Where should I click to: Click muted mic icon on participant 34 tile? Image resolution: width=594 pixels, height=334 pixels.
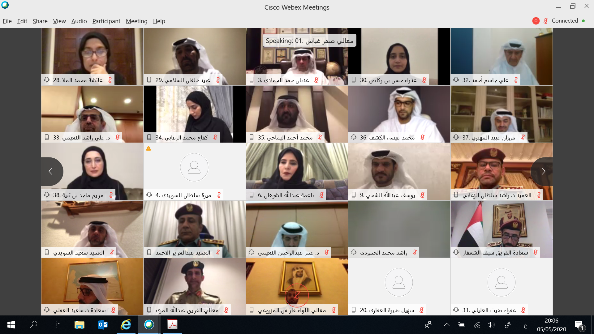(215, 137)
